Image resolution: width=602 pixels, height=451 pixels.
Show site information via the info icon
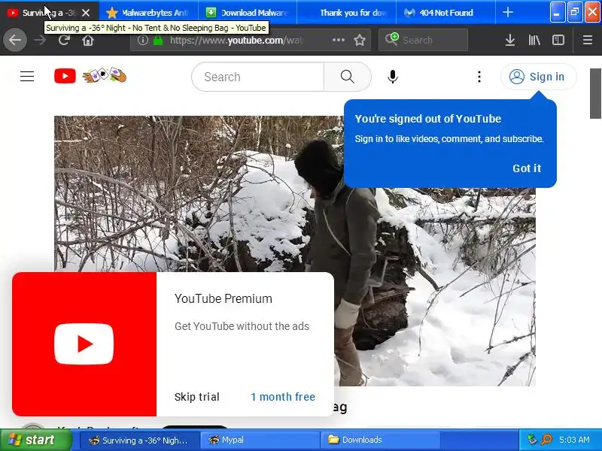[x=142, y=40]
